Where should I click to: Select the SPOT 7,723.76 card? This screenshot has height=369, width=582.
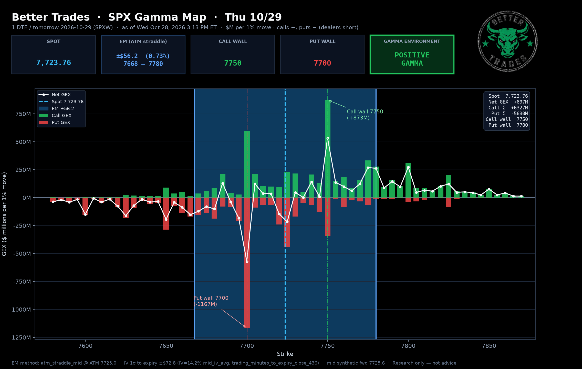pos(54,55)
